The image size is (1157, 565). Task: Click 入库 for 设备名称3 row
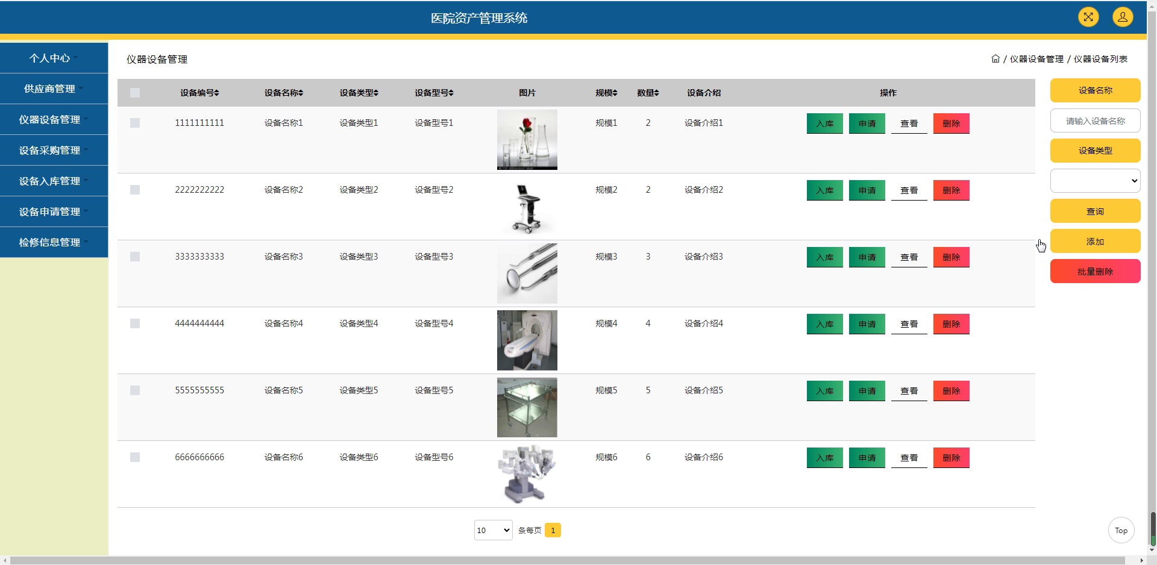point(824,257)
